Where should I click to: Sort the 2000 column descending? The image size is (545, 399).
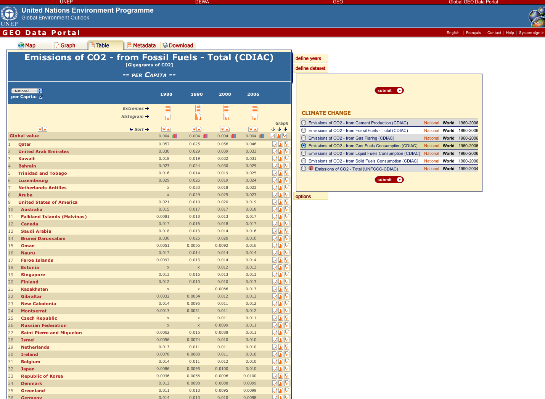click(222, 129)
